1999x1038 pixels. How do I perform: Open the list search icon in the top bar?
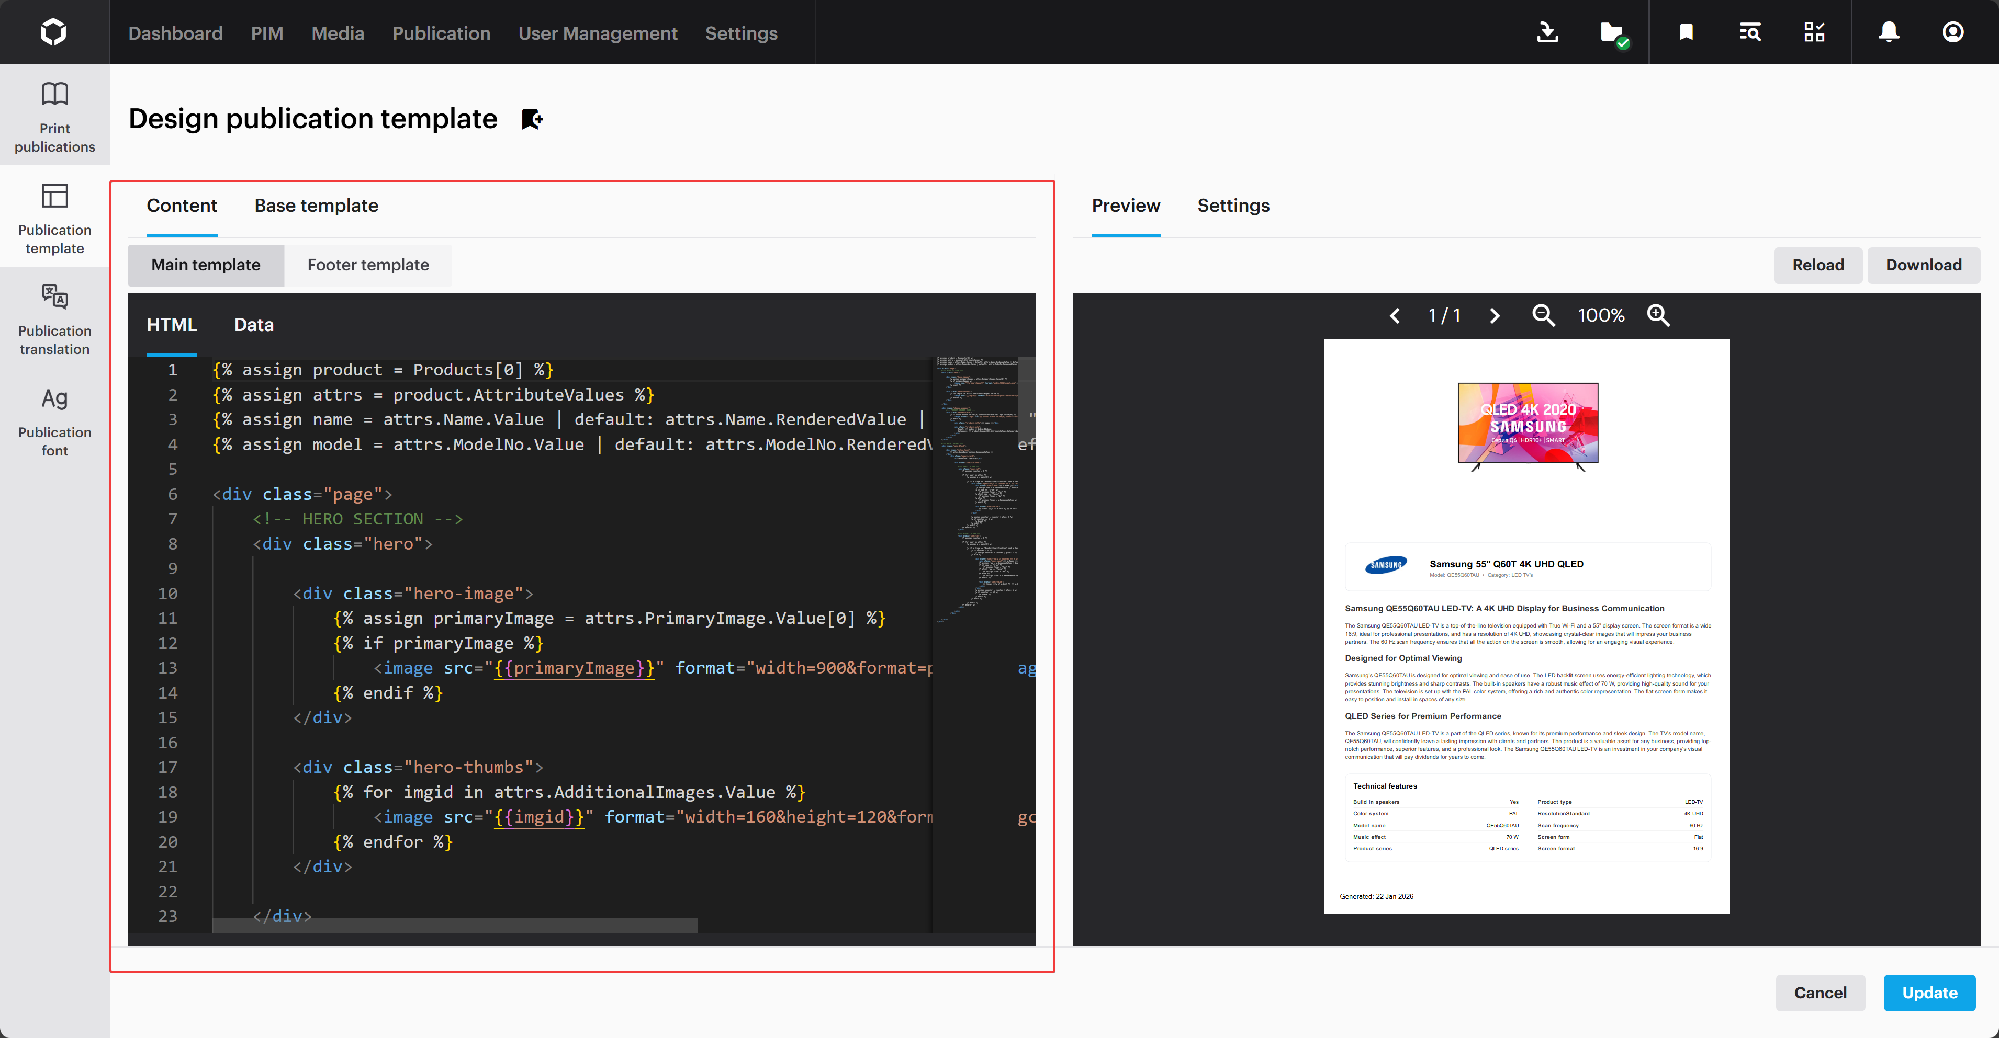[x=1750, y=32]
